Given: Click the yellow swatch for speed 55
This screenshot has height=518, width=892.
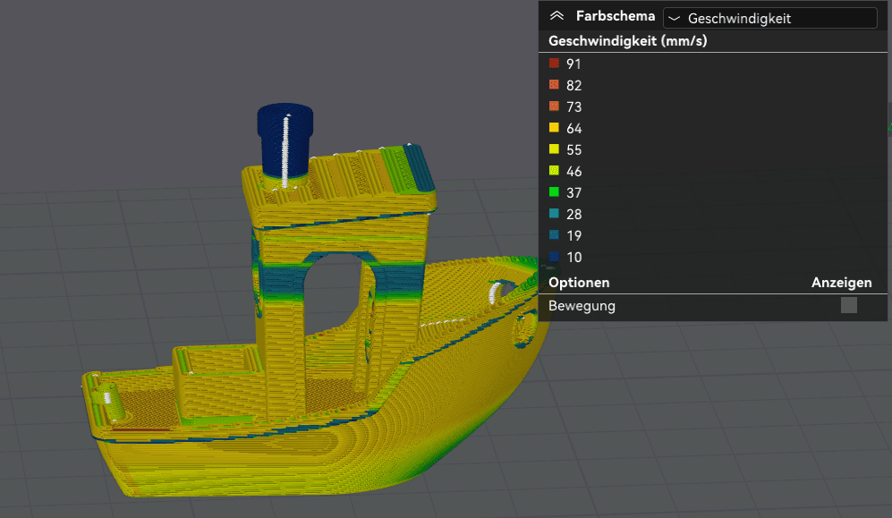Looking at the screenshot, I should coord(554,149).
